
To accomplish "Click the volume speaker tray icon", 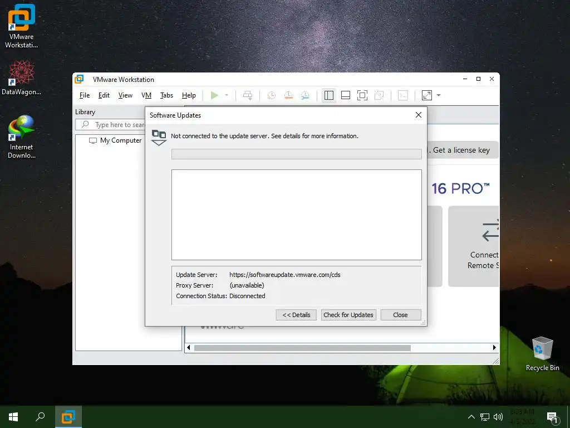I will (498, 417).
